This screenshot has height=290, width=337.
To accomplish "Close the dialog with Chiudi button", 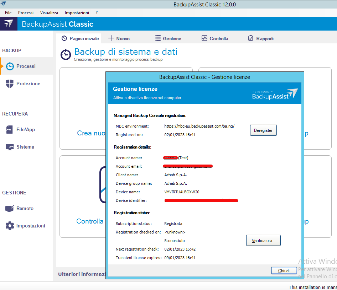I will [284, 271].
